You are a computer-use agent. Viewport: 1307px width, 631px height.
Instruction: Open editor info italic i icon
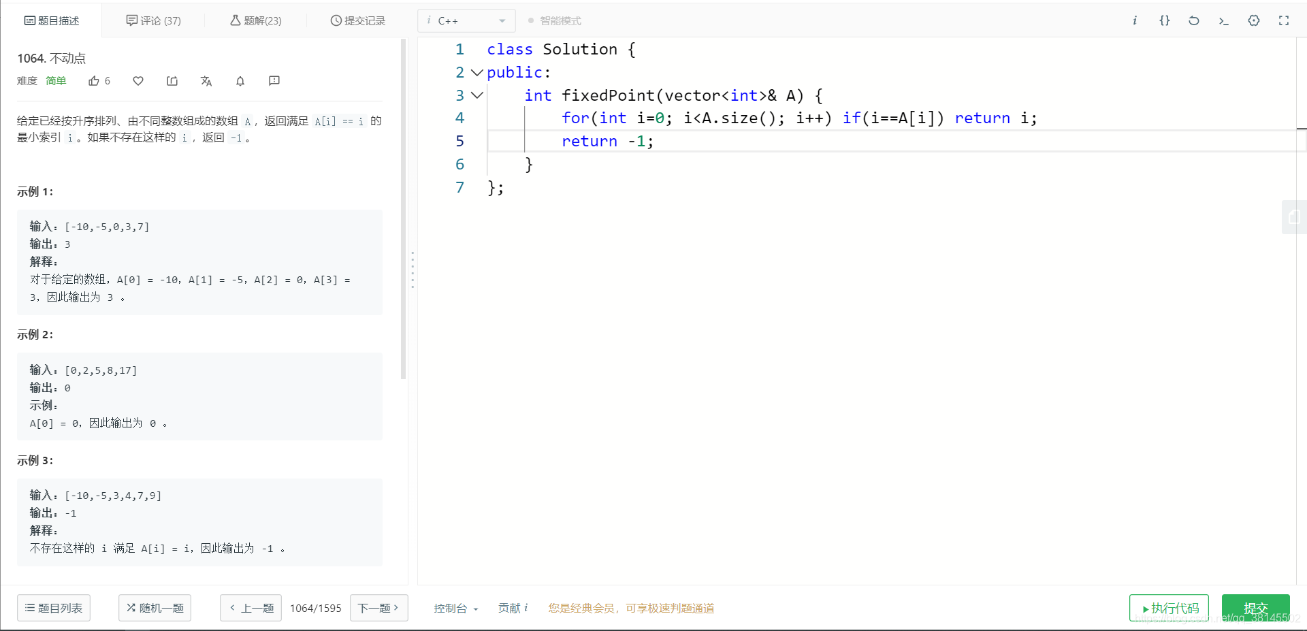point(1135,20)
